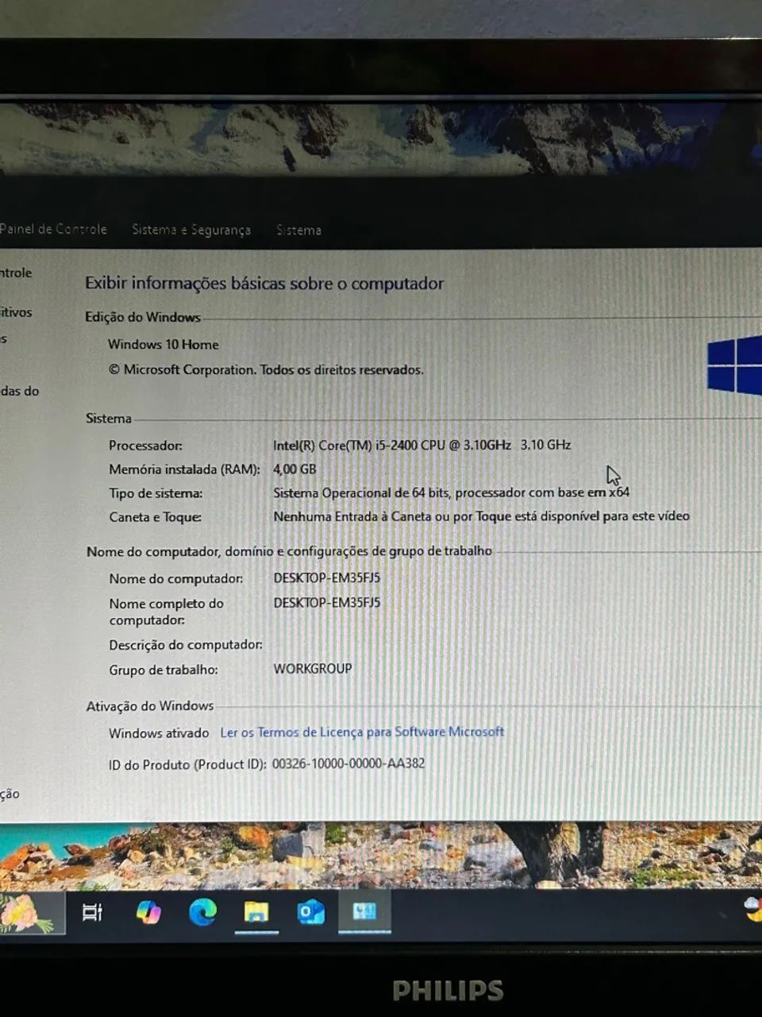762x1017 pixels.
Task: Click the heading Exibir informações básicas sobre o computador
Action: coord(264,284)
